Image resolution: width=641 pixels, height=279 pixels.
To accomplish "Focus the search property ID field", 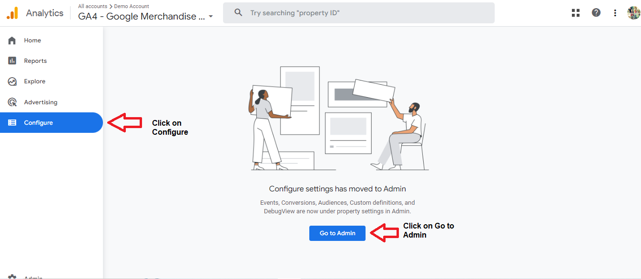I will point(359,13).
